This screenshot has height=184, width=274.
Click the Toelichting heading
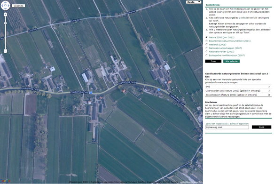coord(212,5)
